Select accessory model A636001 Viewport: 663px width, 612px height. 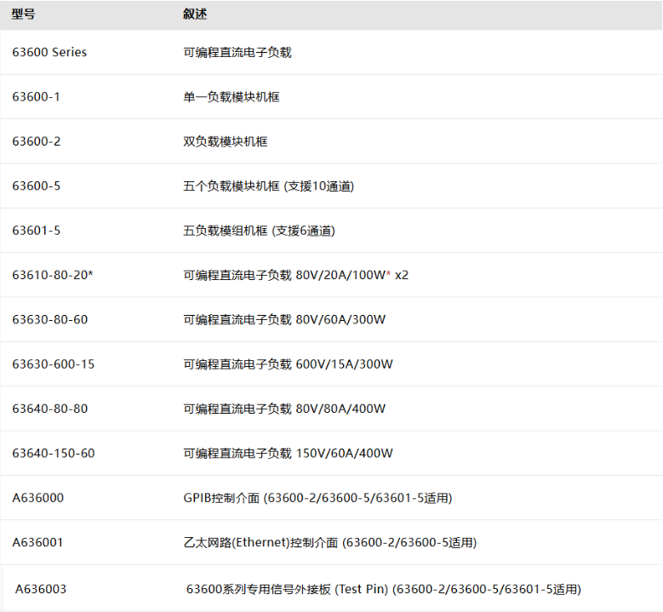[37, 542]
